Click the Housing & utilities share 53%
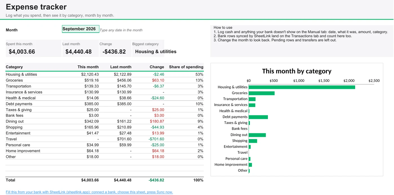 pos(200,74)
